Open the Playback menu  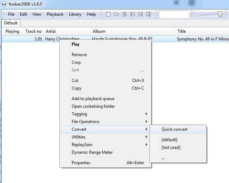point(55,14)
